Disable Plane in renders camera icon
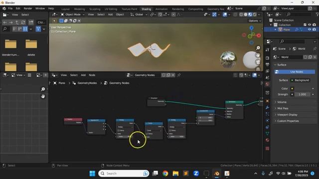This screenshot has height=179, width=319. pos(315,29)
